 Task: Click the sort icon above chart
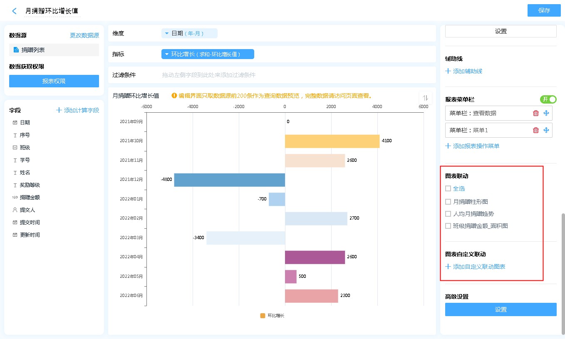(x=425, y=98)
